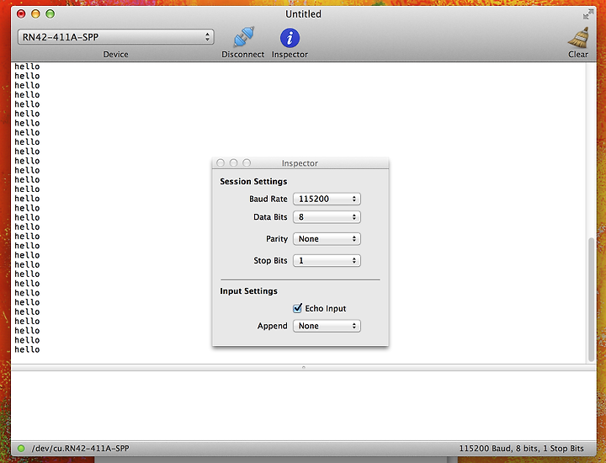Click the split-pane divider handle
Image resolution: width=606 pixels, height=463 pixels.
[303, 368]
